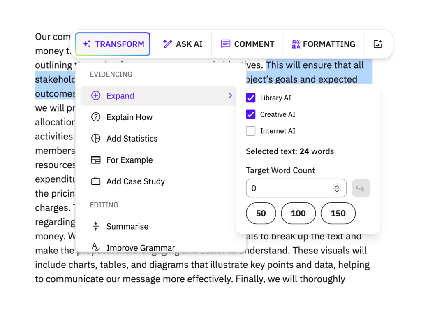
Task: Enable the Internet AI checkbox
Action: [x=251, y=131]
